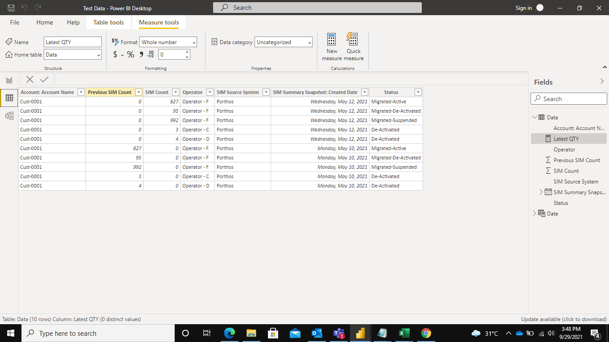Select the Operator field in Fields pane

coord(564,150)
